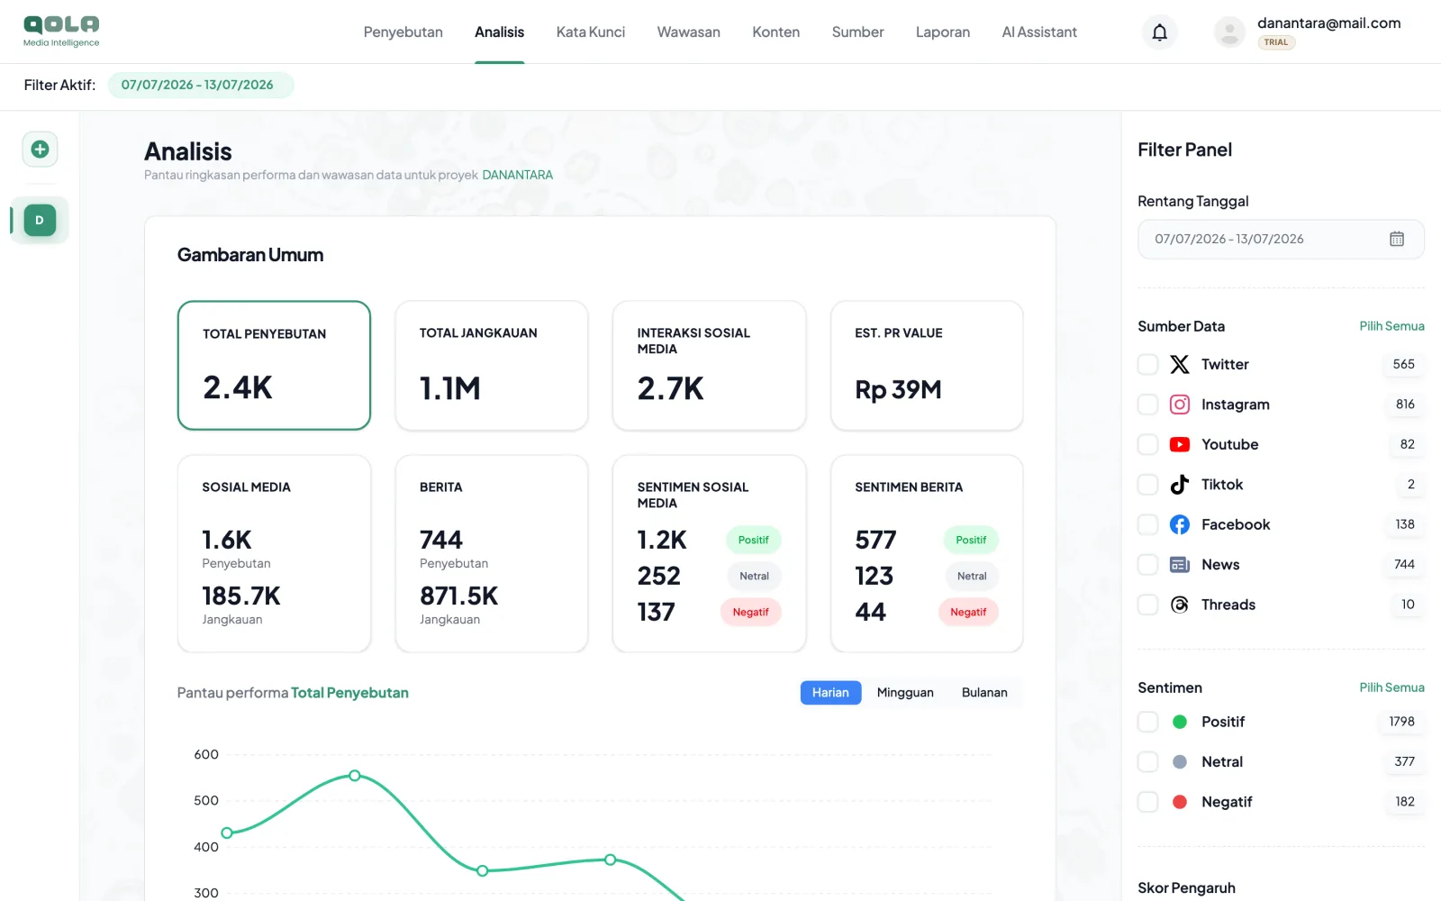Click the green Positif sentiment dot
This screenshot has height=901, width=1441.
coord(1180,722)
